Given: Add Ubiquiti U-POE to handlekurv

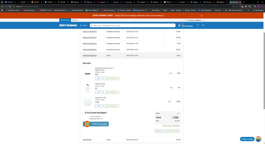Looking at the screenshot, I should (111, 92).
